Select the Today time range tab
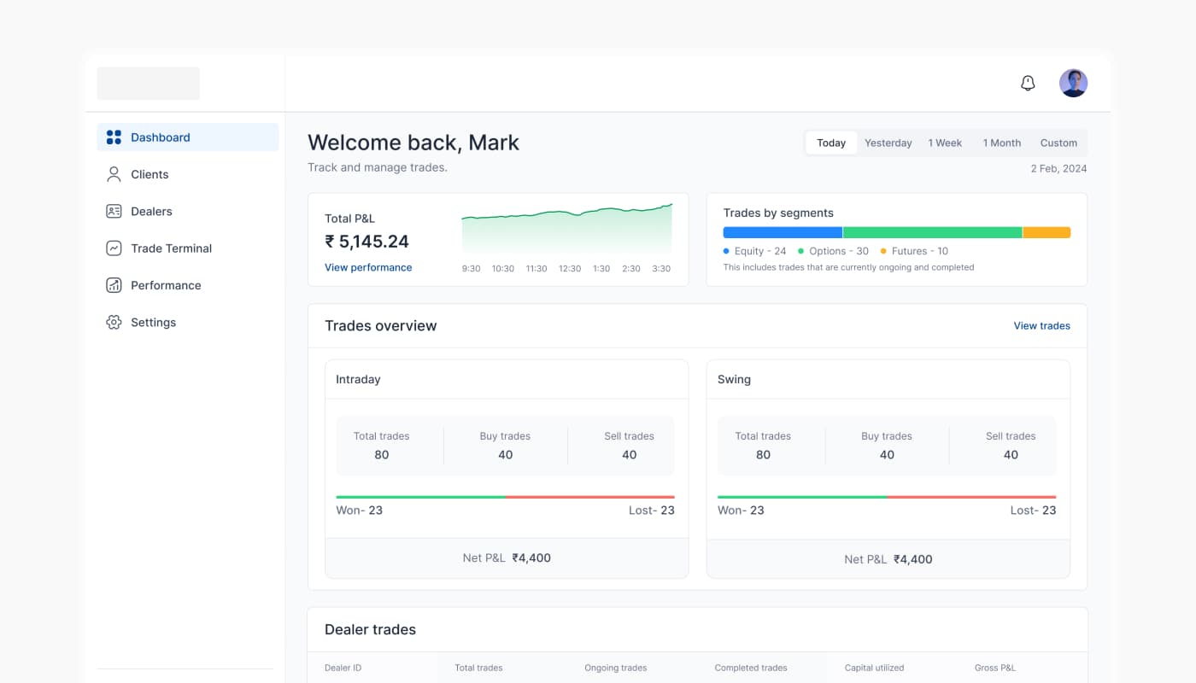The width and height of the screenshot is (1196, 683). [x=831, y=143]
